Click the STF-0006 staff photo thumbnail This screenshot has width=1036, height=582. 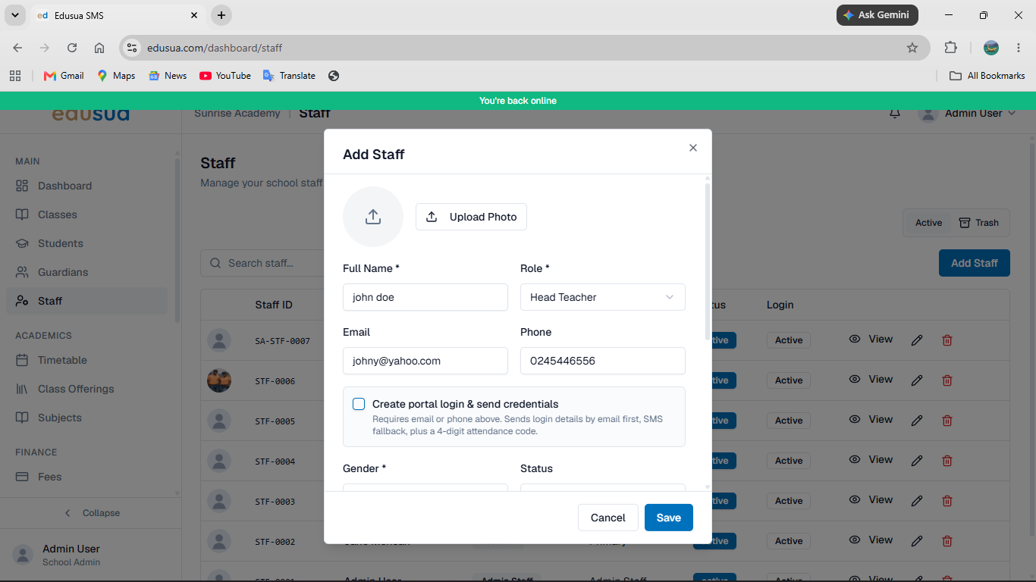click(x=219, y=380)
